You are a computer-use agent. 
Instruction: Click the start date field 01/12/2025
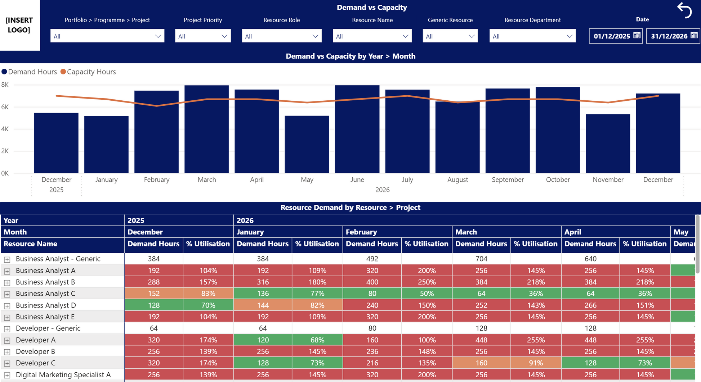pyautogui.click(x=611, y=36)
